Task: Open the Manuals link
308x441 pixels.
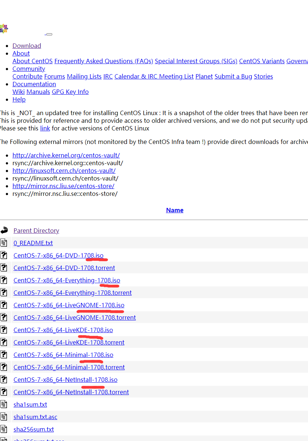Action: (38, 92)
